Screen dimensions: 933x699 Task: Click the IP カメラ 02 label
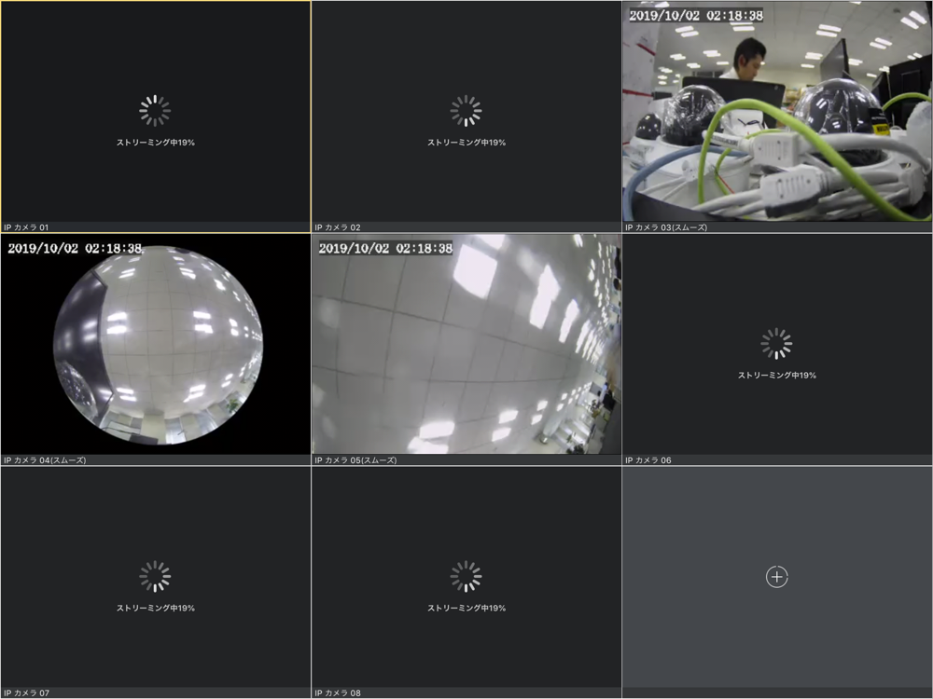(x=338, y=227)
